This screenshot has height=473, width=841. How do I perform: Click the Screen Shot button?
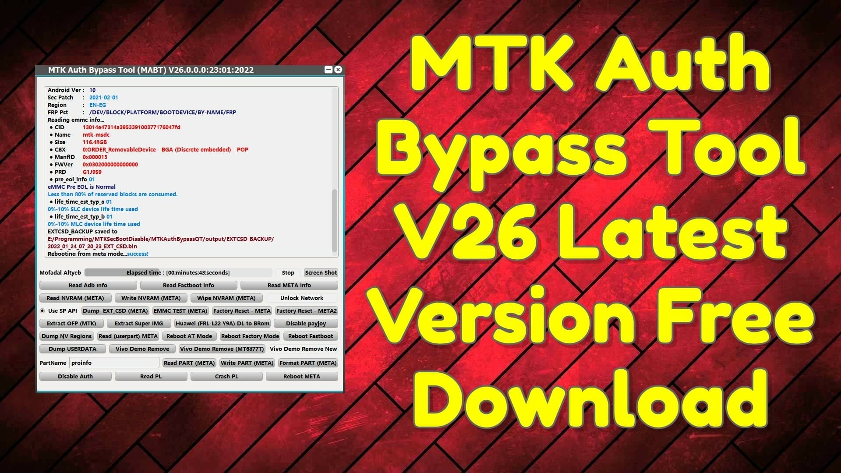[x=321, y=272]
